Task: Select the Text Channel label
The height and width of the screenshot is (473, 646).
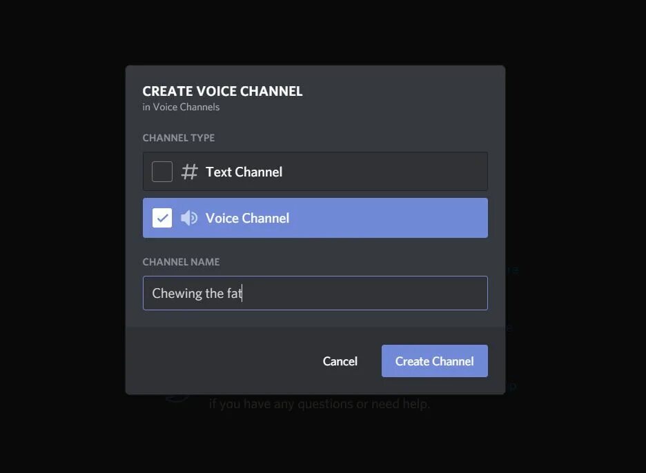Action: click(244, 172)
